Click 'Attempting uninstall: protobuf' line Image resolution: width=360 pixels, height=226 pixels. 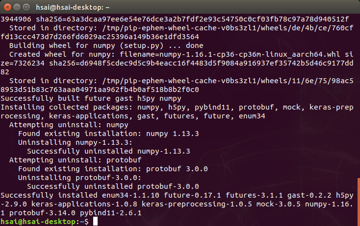(x=76, y=160)
